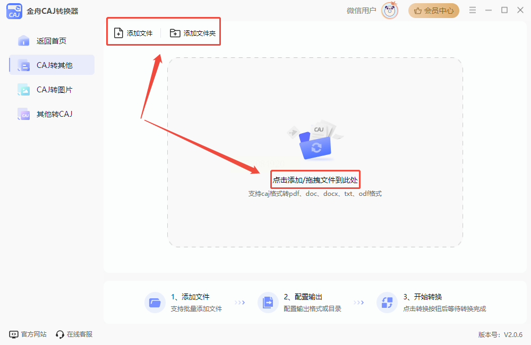The image size is (531, 345).
Task: Switch to CAJ转其他 mode
Action: click(52, 65)
